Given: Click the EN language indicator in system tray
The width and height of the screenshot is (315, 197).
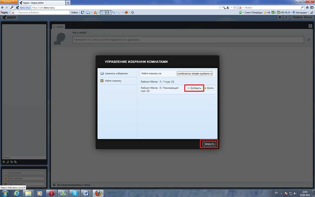Looking at the screenshot, I should (x=276, y=193).
